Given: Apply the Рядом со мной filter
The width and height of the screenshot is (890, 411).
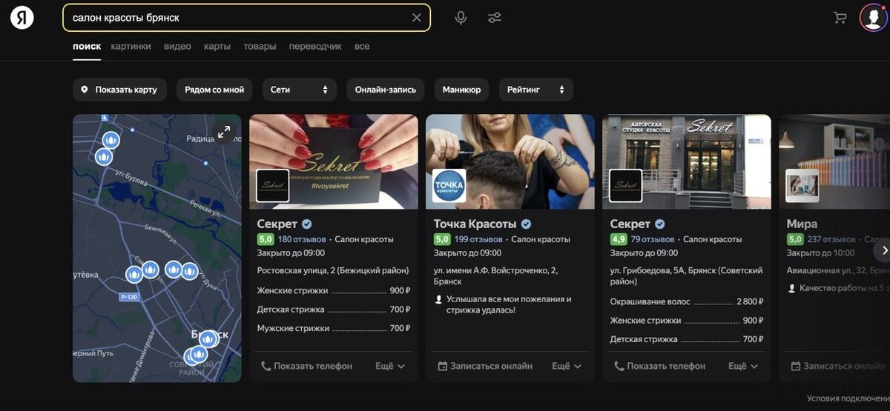Looking at the screenshot, I should coord(214,90).
